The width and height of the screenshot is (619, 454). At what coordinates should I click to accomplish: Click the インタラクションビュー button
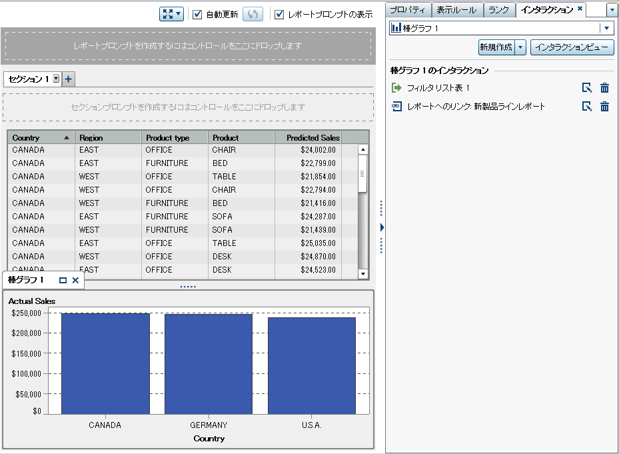[x=572, y=47]
